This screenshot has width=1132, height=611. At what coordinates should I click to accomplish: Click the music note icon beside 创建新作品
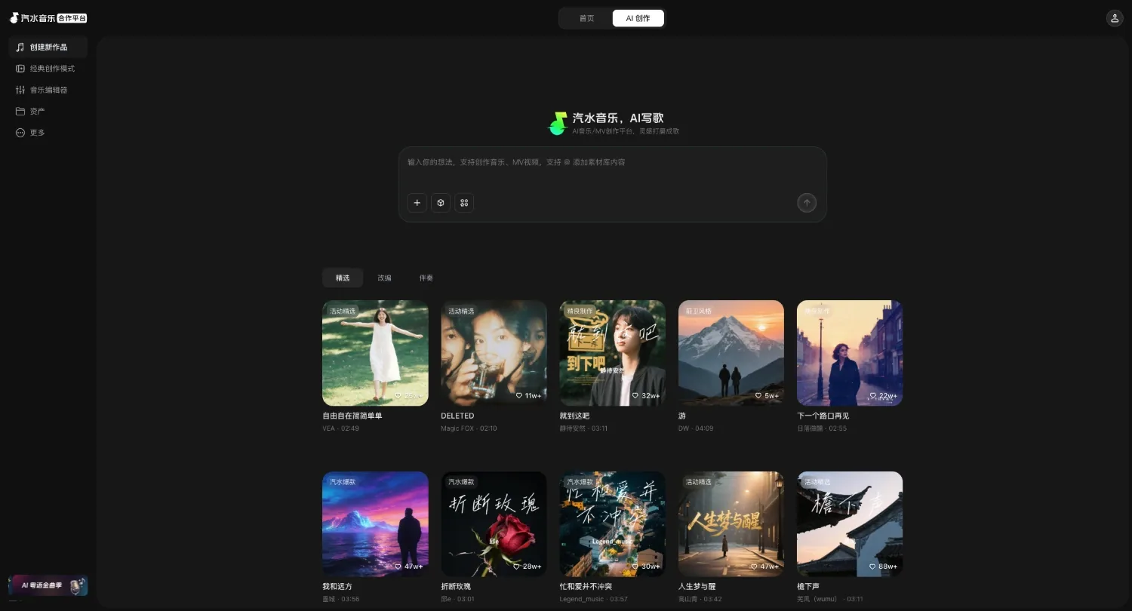coord(20,48)
